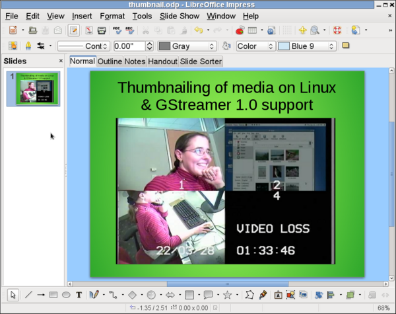The image size is (396, 314).
Task: Click the New presentation icon
Action: [13, 30]
